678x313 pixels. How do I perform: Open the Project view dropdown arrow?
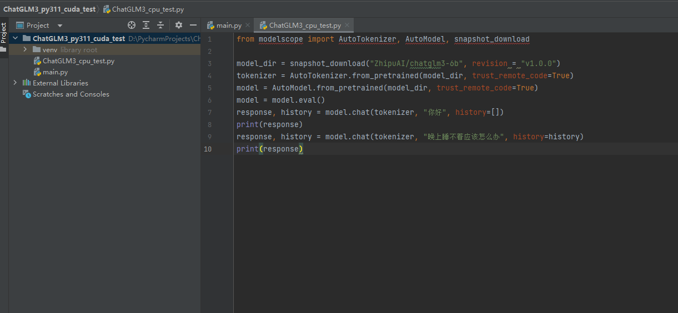(x=60, y=26)
